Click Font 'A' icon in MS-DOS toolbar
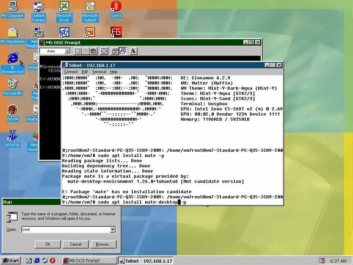The height and width of the screenshot is (265, 353). point(133,51)
